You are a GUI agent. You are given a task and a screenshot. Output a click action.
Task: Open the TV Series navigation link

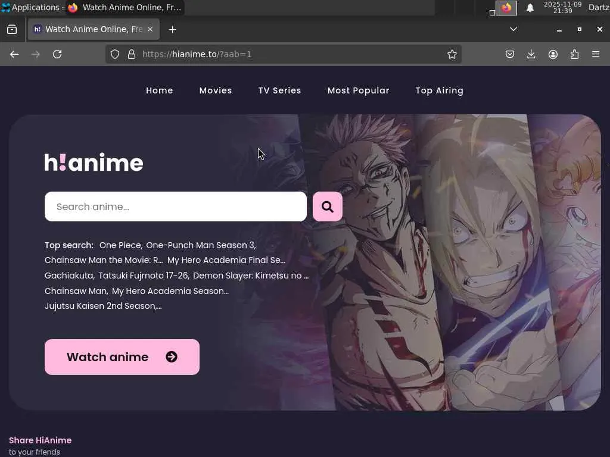pos(280,90)
